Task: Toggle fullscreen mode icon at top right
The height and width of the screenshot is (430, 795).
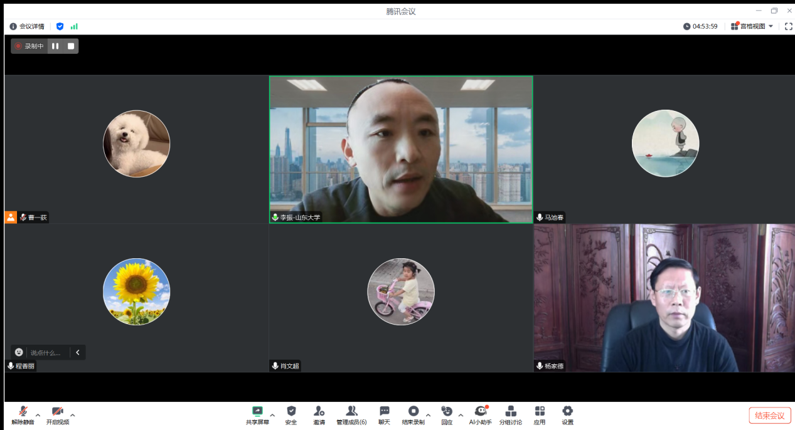Action: click(789, 26)
